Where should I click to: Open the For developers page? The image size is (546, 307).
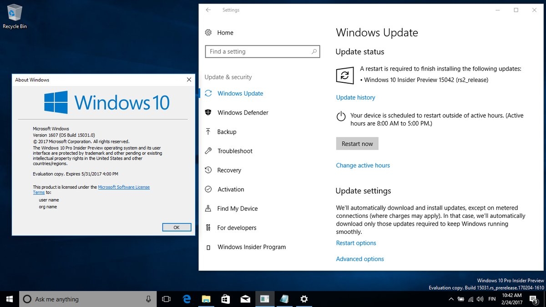click(x=237, y=227)
